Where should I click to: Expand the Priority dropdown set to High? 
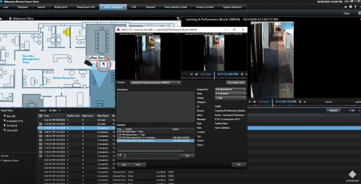230,98
